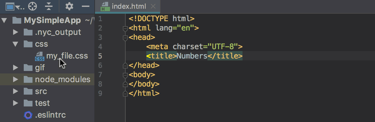Expand the node_modules folder arrow
Image resolution: width=375 pixels, height=122 pixels.
tap(15, 79)
